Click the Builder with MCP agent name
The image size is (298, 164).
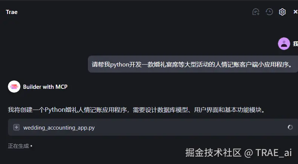coord(45,87)
